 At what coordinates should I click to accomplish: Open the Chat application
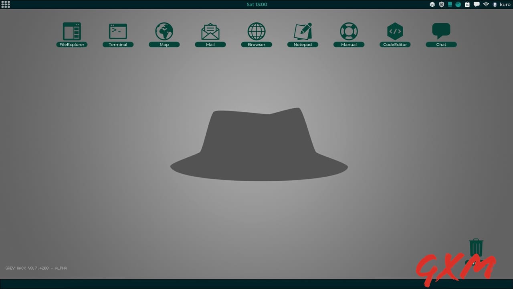[441, 30]
